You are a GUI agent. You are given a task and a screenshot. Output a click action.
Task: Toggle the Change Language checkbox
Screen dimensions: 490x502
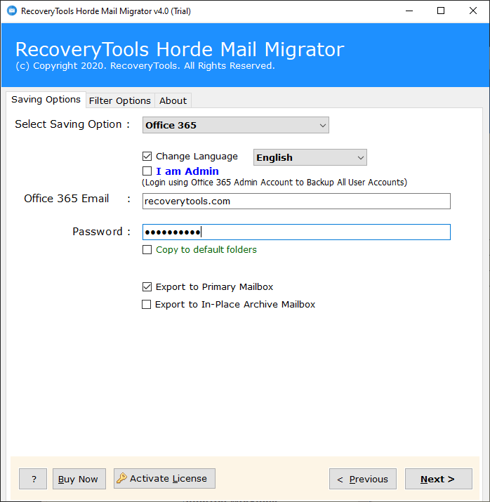pyautogui.click(x=147, y=157)
